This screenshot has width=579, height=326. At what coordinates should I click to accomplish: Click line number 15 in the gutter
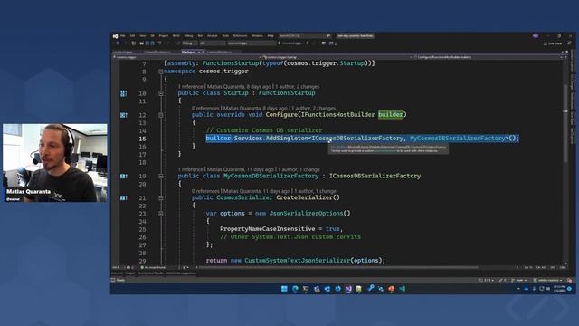point(143,139)
